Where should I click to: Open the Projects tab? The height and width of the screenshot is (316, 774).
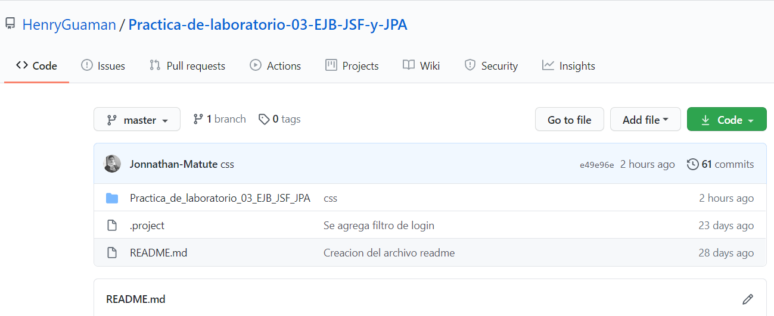coord(352,65)
